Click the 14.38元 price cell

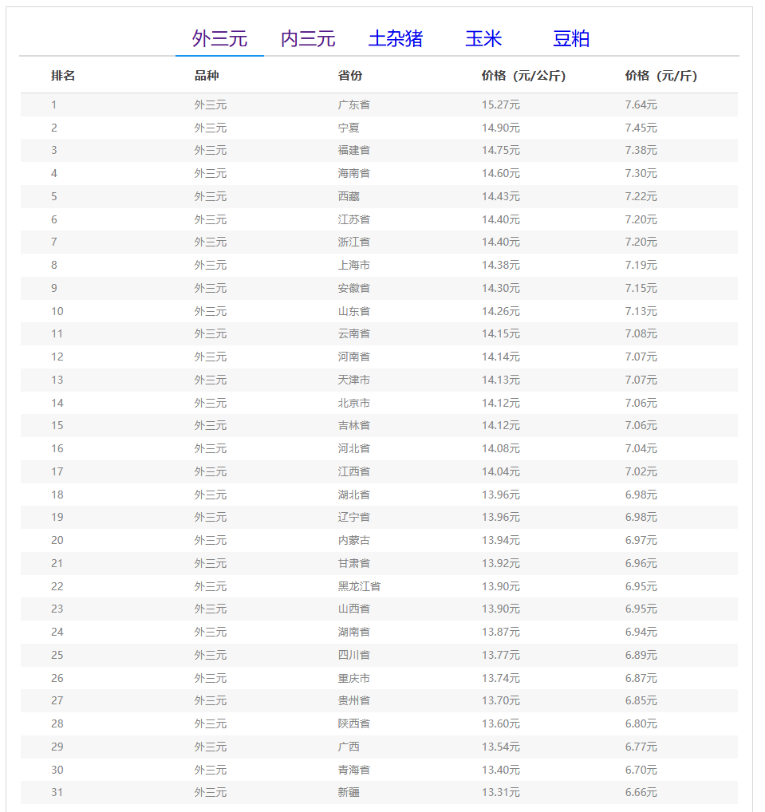click(501, 265)
